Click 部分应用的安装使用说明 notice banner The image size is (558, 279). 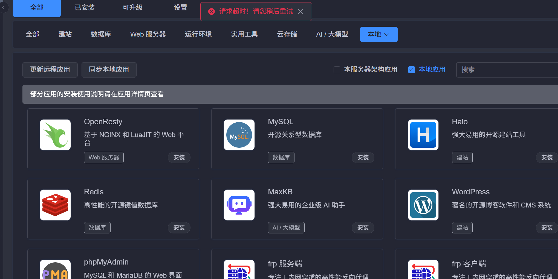(290, 94)
